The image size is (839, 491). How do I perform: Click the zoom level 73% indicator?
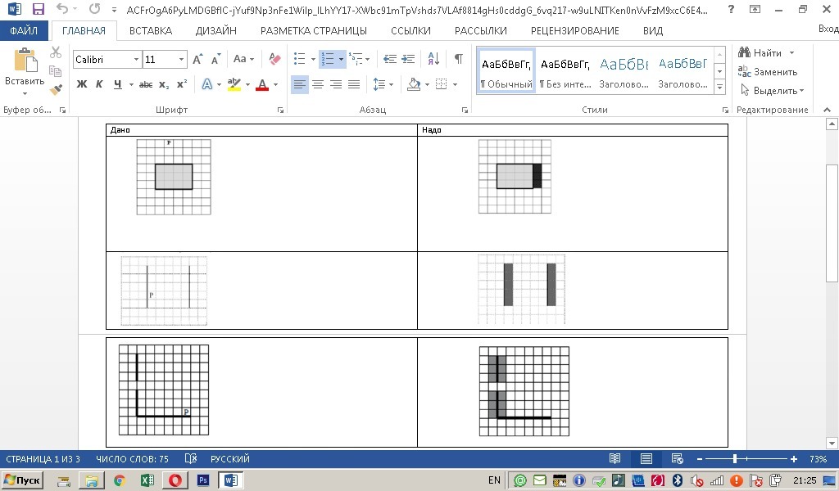(819, 458)
